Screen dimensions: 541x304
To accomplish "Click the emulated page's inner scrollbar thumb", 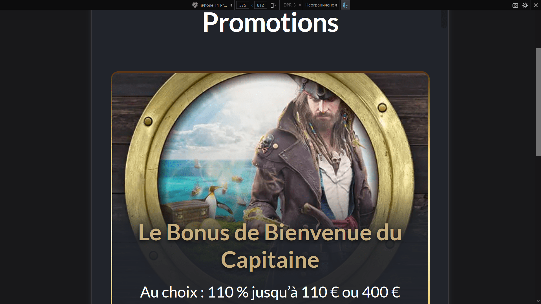I will 444,19.
